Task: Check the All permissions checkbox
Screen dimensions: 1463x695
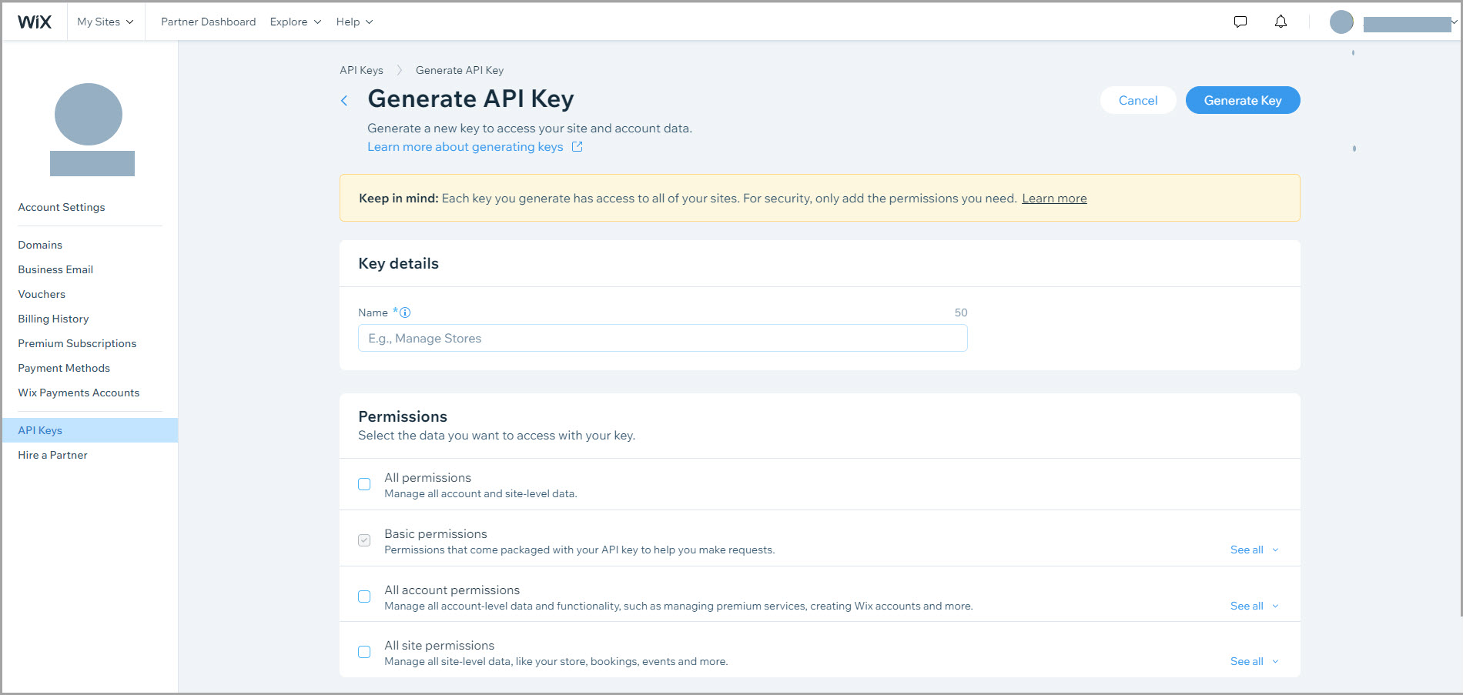Action: (364, 484)
